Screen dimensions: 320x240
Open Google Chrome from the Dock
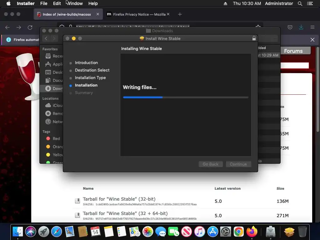pyautogui.click(x=238, y=232)
